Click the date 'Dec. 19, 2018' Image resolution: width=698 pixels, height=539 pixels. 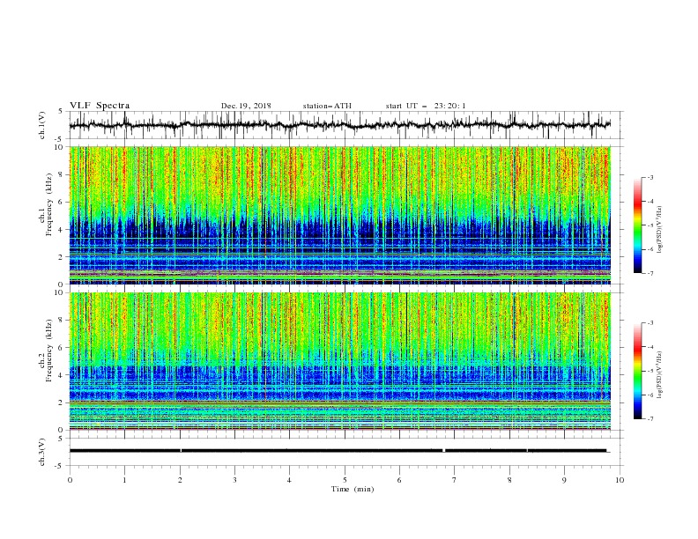pyautogui.click(x=246, y=106)
